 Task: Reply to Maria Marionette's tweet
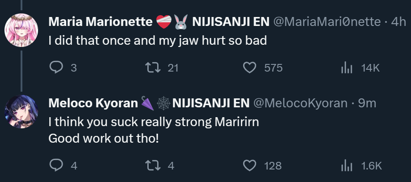click(x=56, y=68)
